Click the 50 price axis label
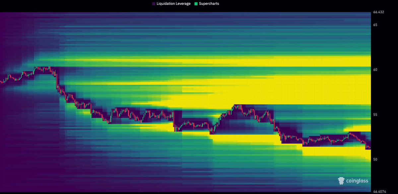The height and width of the screenshot is (194, 398). [x=375, y=160]
